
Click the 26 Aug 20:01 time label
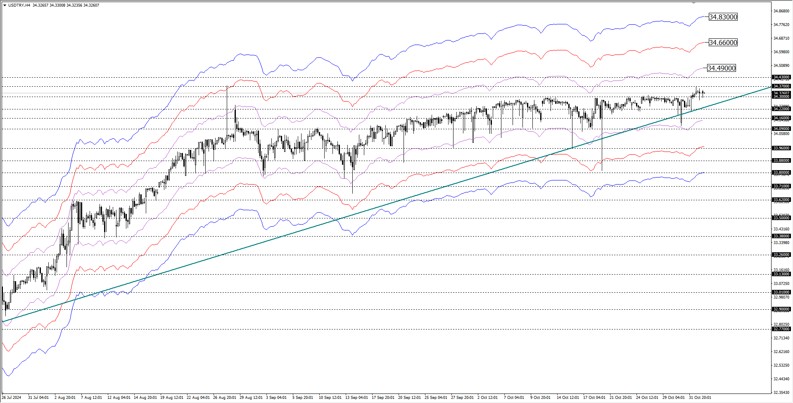225,398
